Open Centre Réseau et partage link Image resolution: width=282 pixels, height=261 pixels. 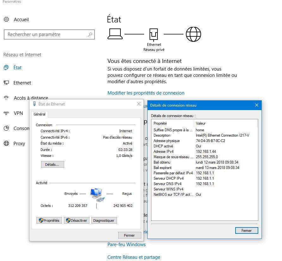click(x=134, y=257)
